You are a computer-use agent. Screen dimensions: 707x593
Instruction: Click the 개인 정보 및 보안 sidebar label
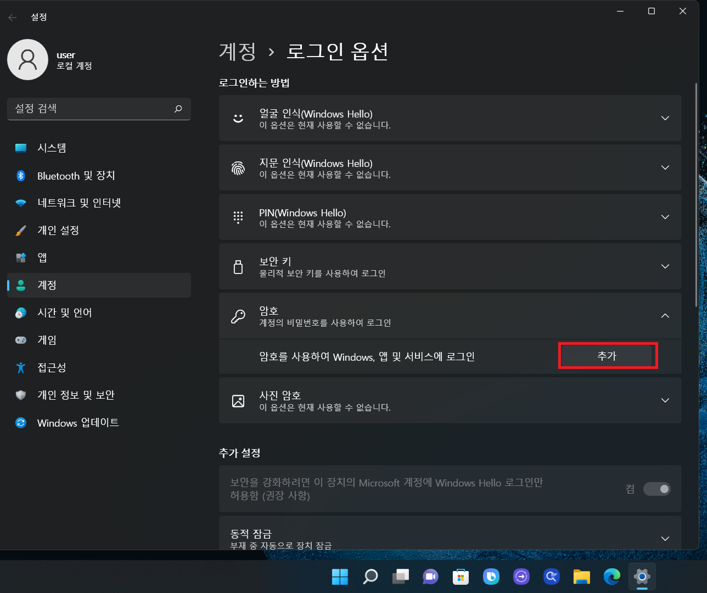point(76,395)
